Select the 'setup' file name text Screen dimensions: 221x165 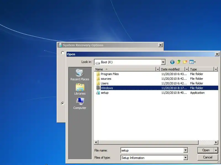(x=105, y=93)
